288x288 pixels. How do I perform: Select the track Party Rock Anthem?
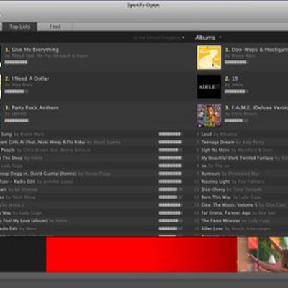pos(35,108)
